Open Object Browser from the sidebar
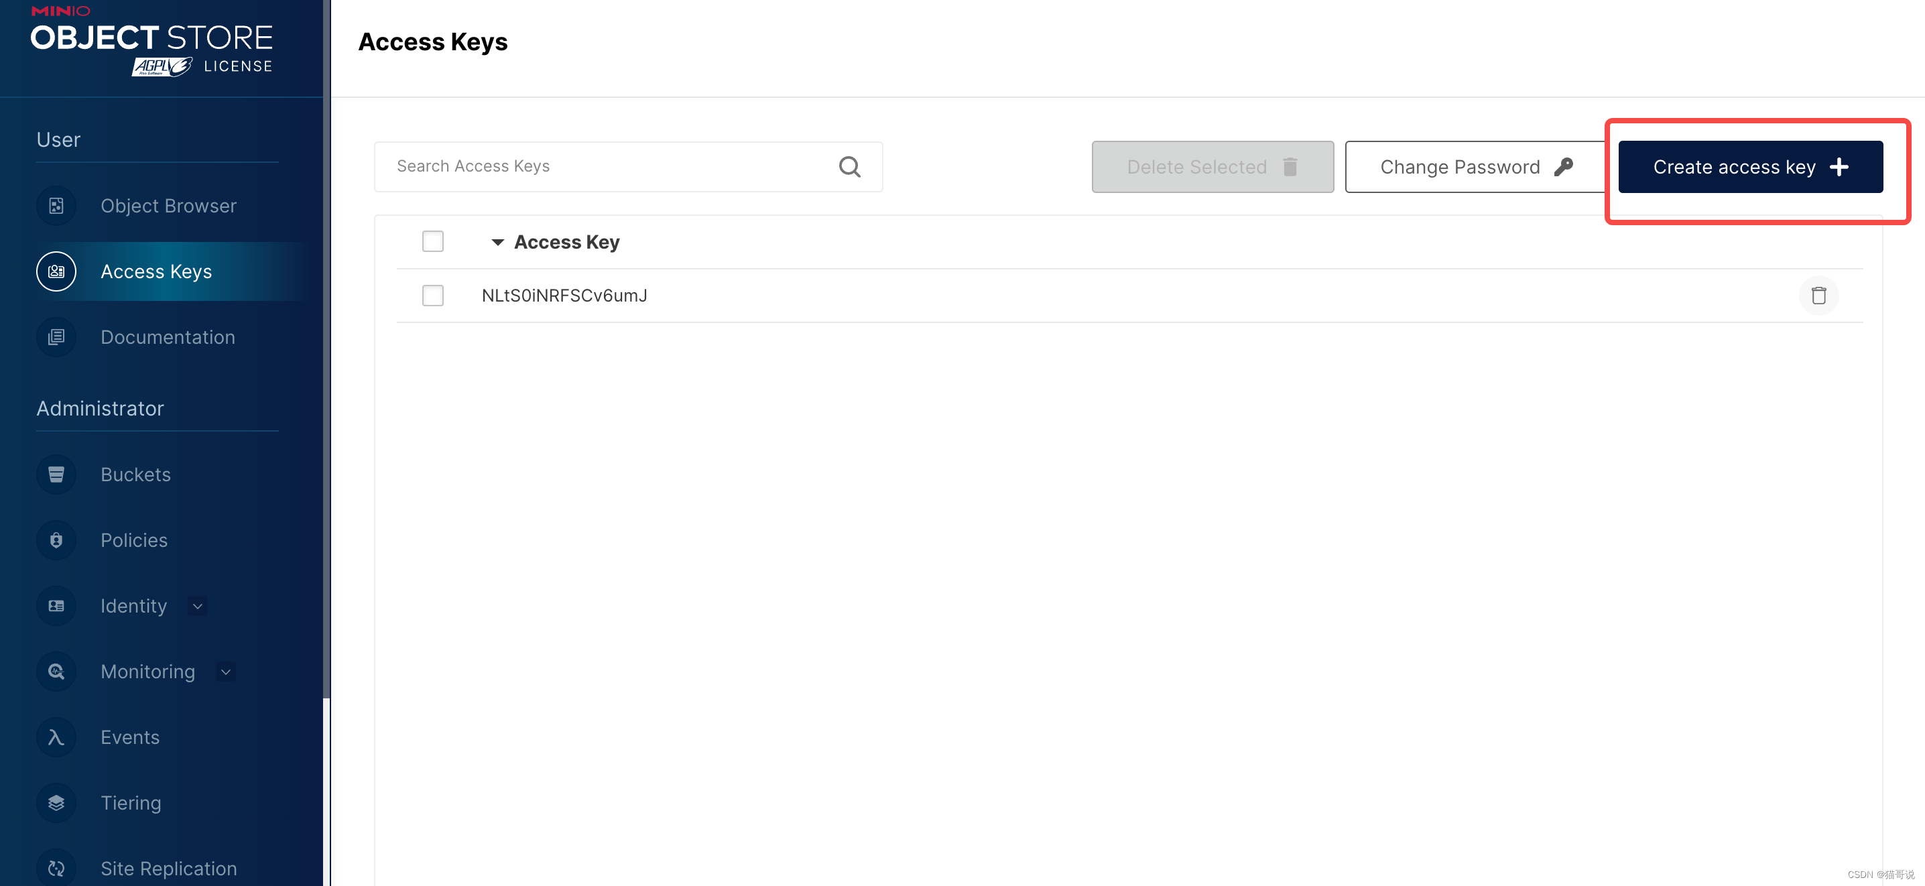 (x=168, y=206)
